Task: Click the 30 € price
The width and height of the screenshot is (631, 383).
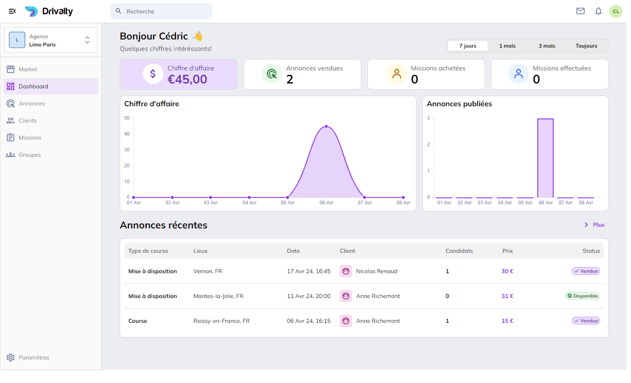Action: (x=507, y=271)
